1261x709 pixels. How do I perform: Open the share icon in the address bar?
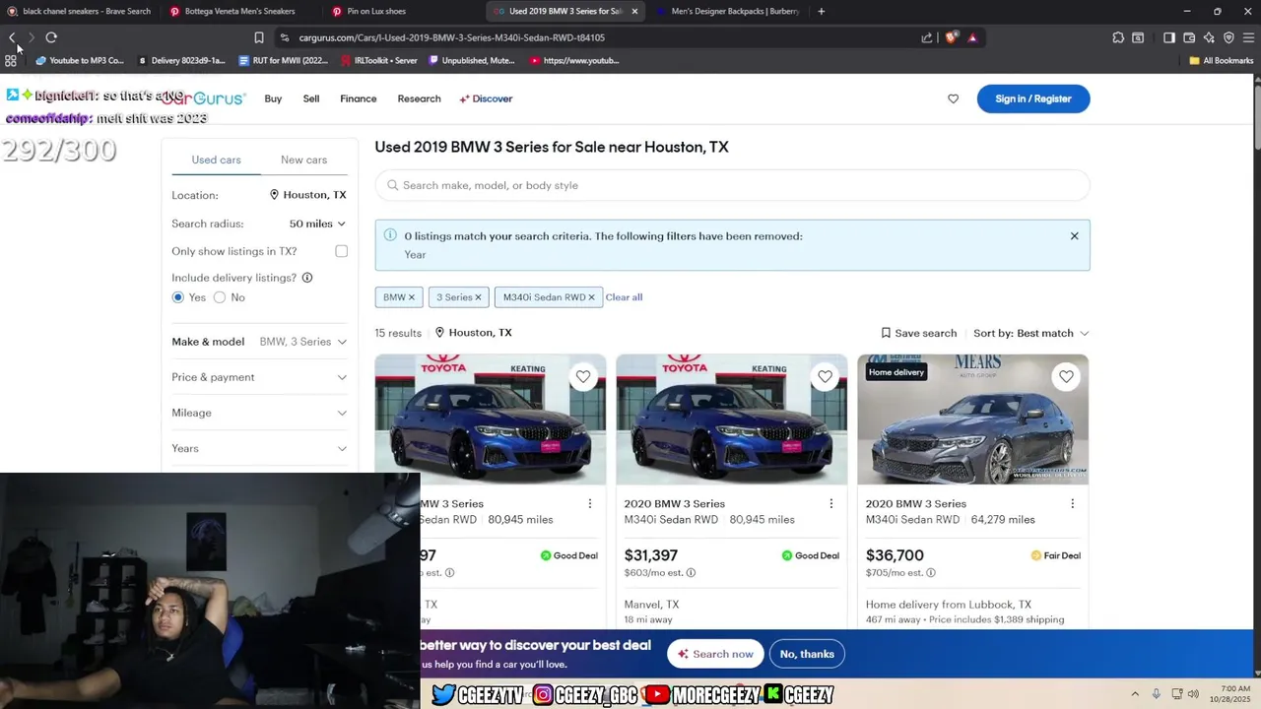pos(927,37)
